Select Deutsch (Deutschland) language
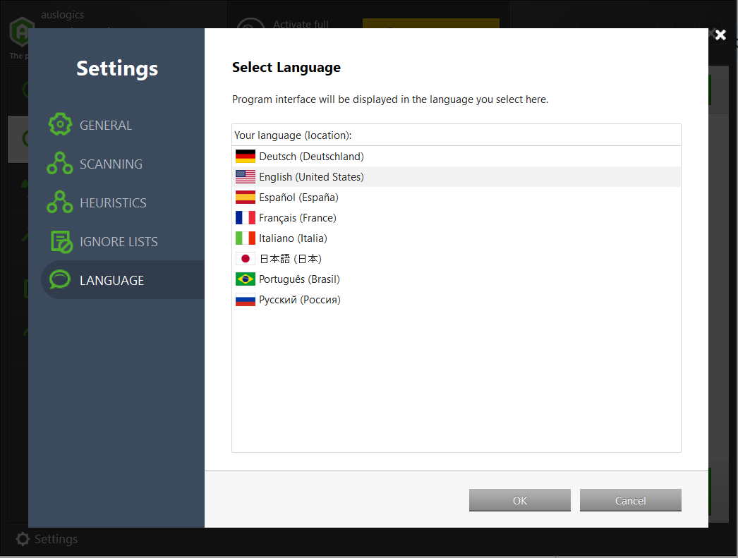Image resolution: width=738 pixels, height=558 pixels. (311, 156)
